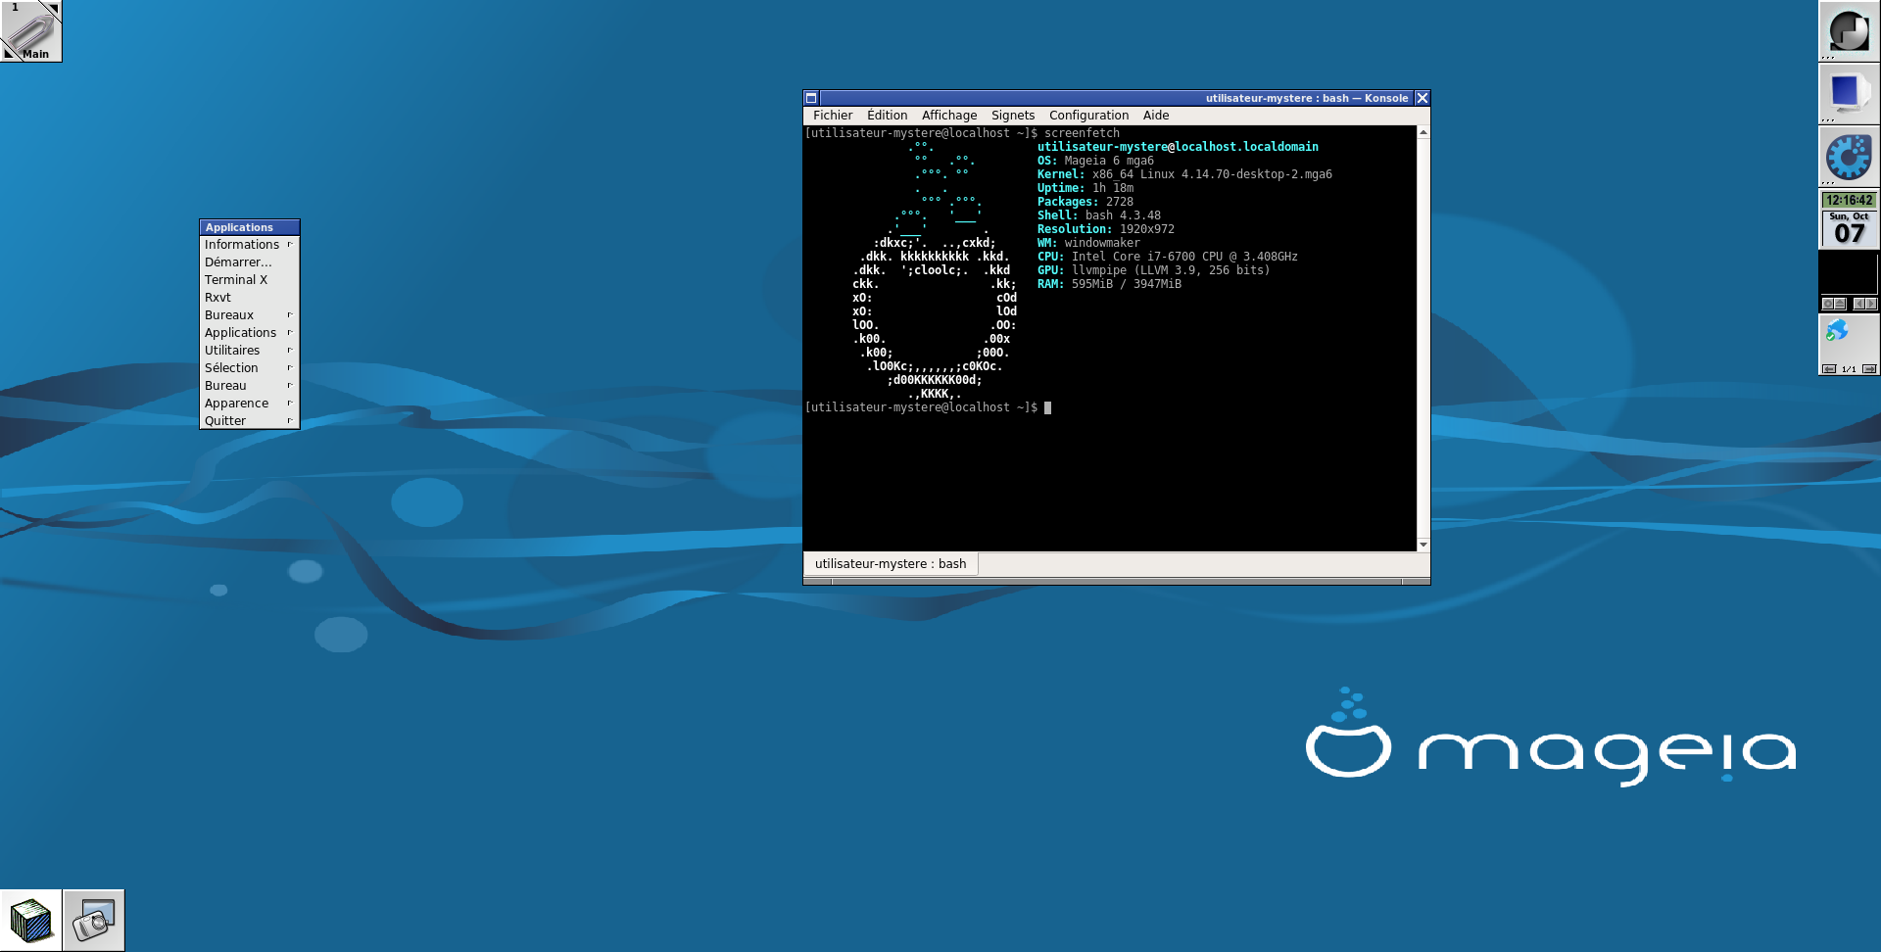Image resolution: width=1881 pixels, height=952 pixels.
Task: Open the Configuration menu in Konsole
Action: [1088, 116]
